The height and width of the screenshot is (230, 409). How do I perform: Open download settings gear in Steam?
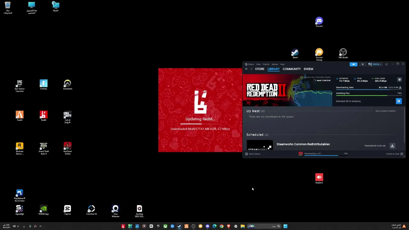point(399,80)
